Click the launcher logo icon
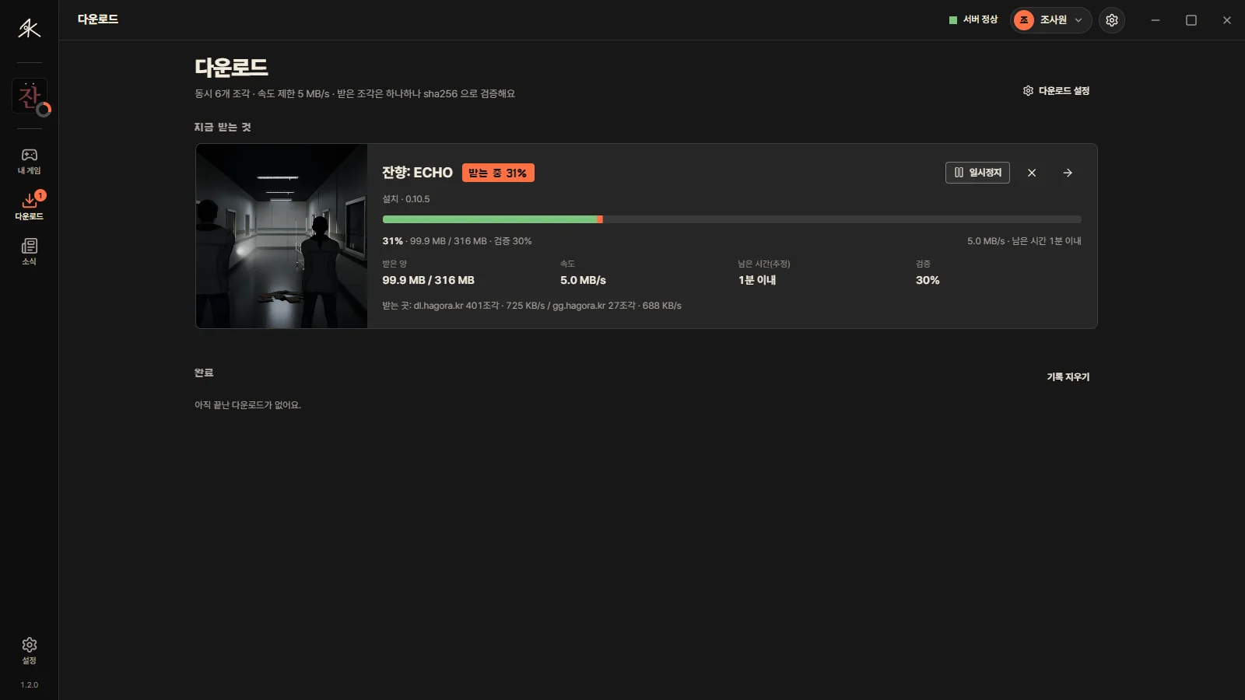The image size is (1245, 700). pos(29,29)
